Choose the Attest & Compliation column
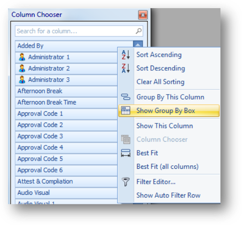Image resolution: width=242 pixels, height=225 pixels. tap(66, 182)
